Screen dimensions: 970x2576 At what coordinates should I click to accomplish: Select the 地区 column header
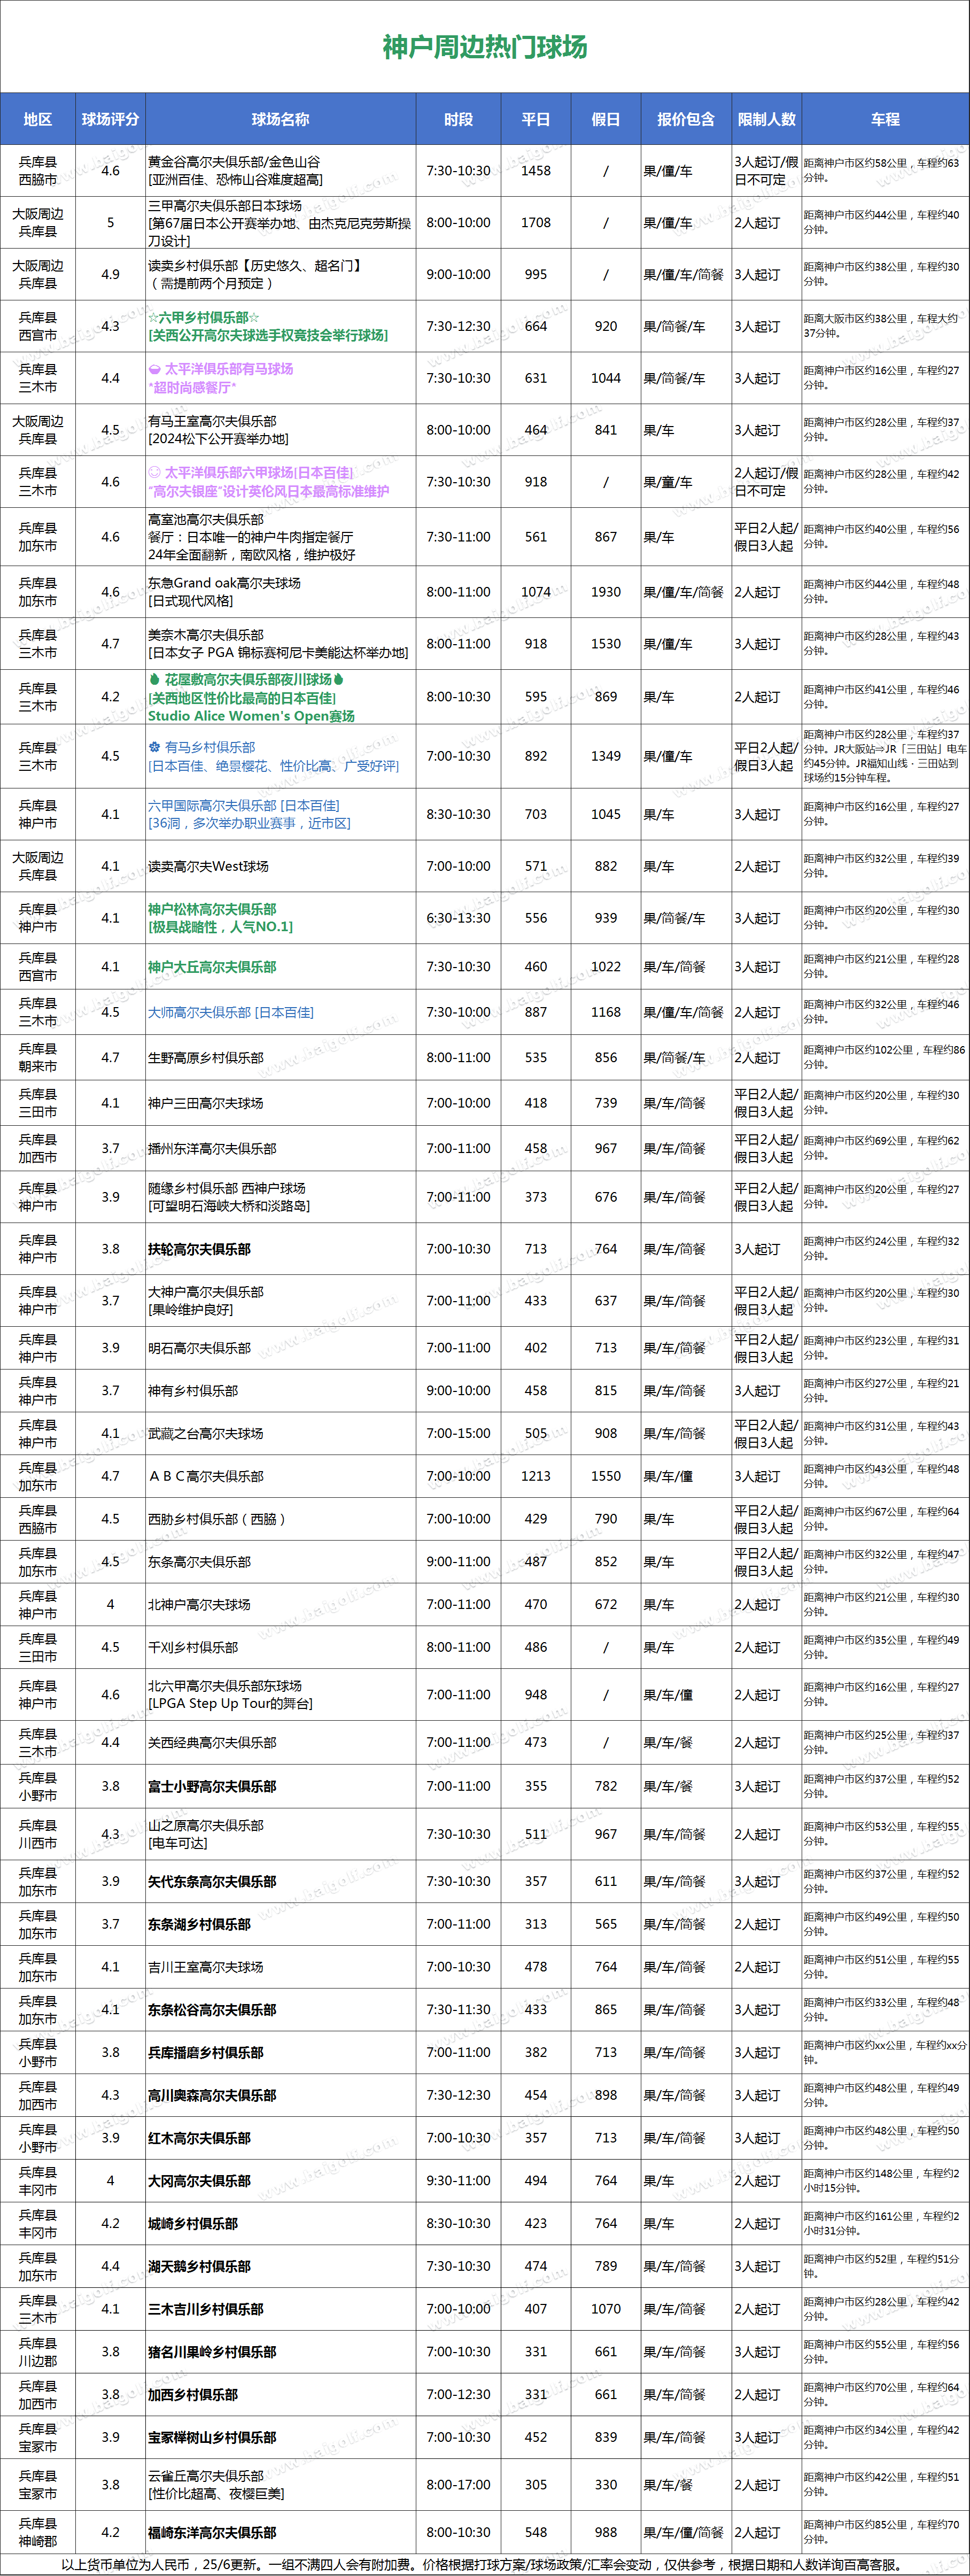(x=38, y=119)
